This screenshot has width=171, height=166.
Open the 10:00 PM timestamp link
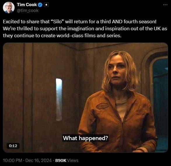(13, 160)
